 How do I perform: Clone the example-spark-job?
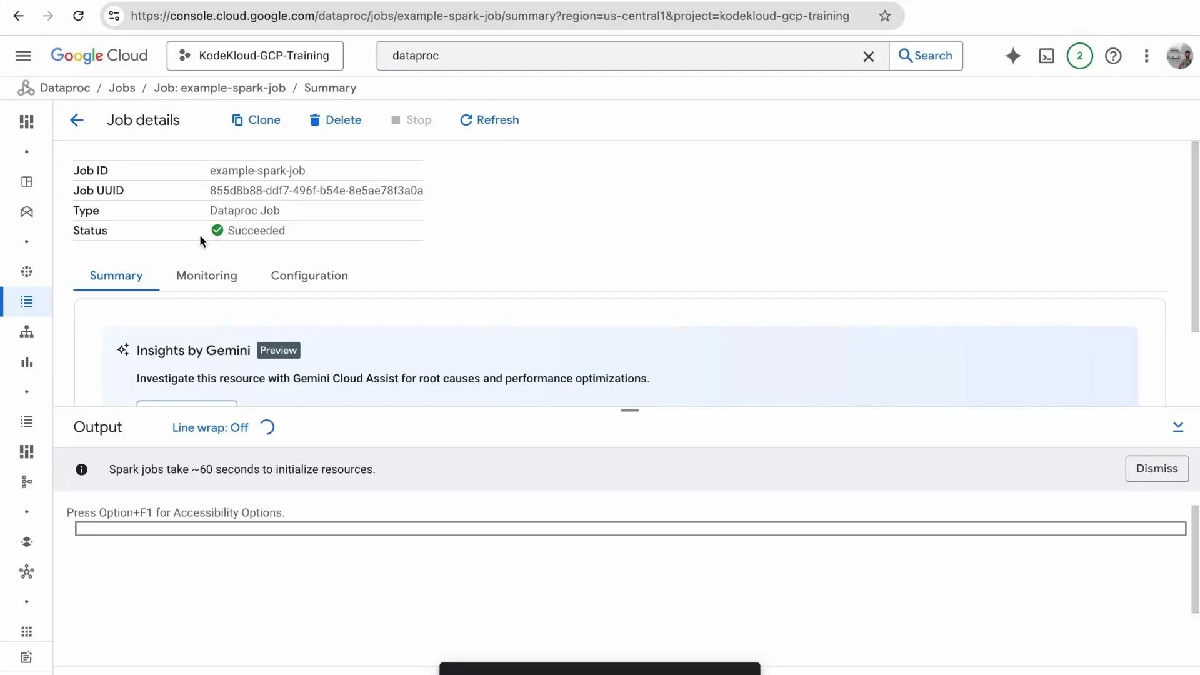tap(256, 120)
